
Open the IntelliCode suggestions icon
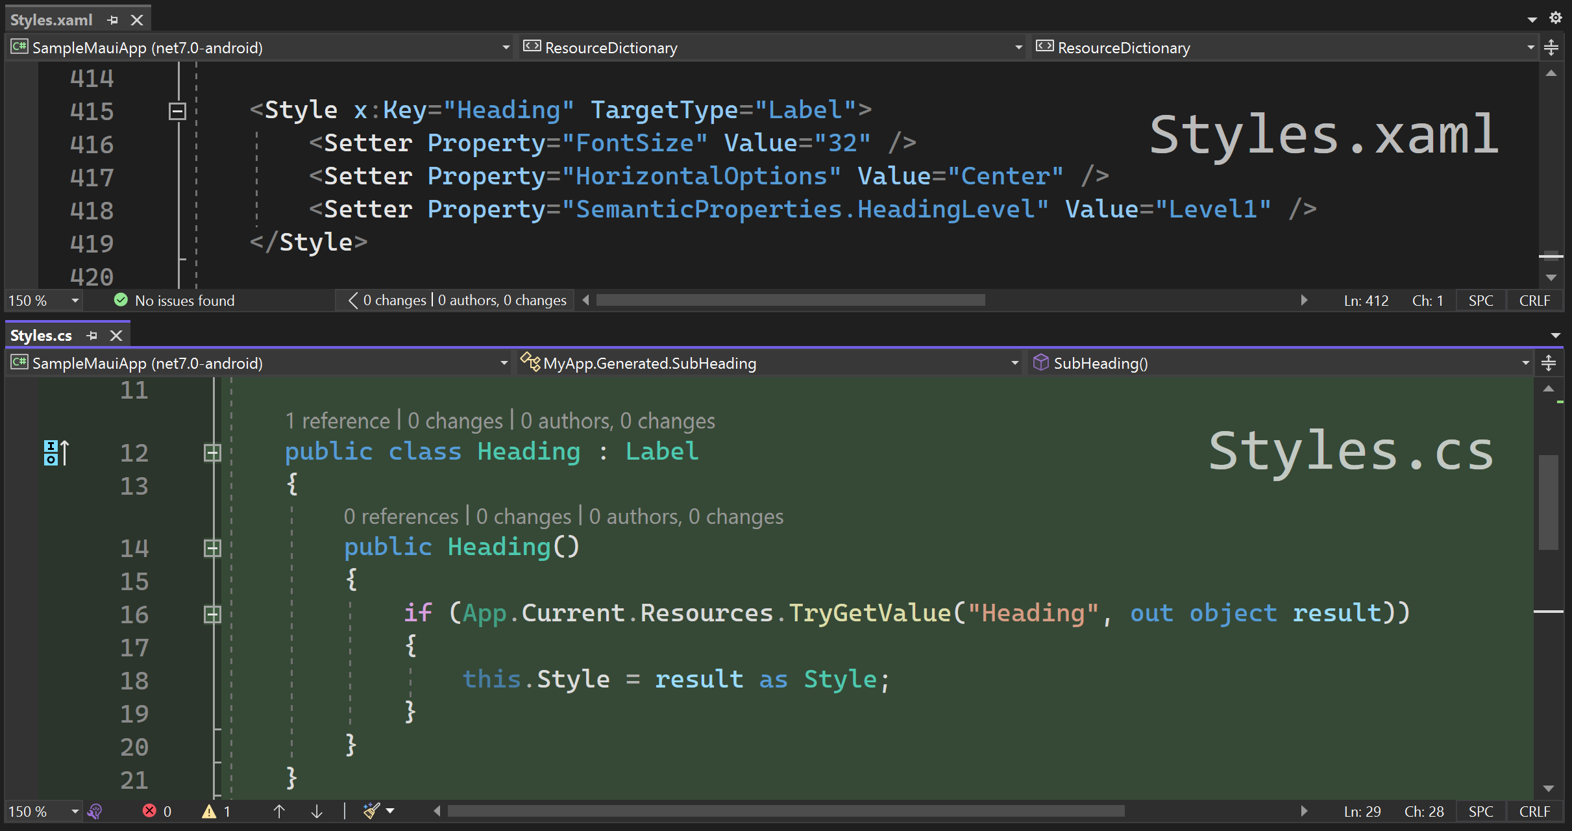(x=95, y=811)
